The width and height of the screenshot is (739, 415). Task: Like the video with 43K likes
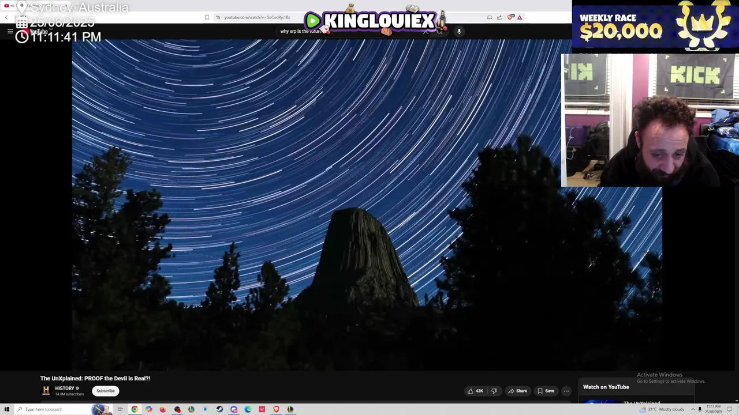point(475,391)
